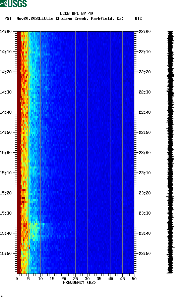
Task: Click the '15:30' PST time label
Action: click(6, 213)
